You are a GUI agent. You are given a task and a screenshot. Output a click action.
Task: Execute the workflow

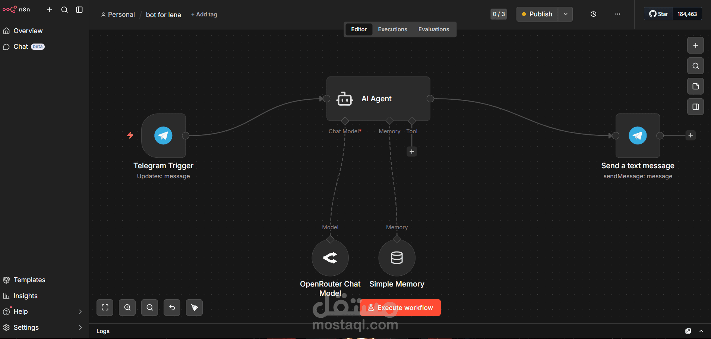coord(400,308)
